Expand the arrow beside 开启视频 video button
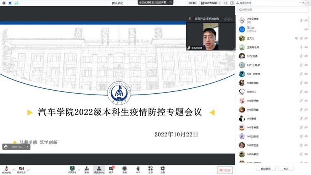Viewport: 311px width, 175px height. (28, 170)
